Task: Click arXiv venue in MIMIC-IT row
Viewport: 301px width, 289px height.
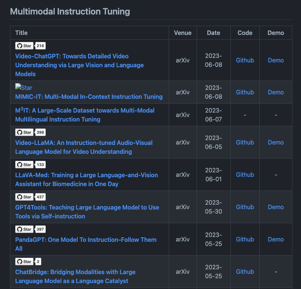Action: 183,92
